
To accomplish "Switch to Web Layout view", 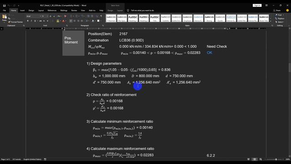I will pos(261,159).
